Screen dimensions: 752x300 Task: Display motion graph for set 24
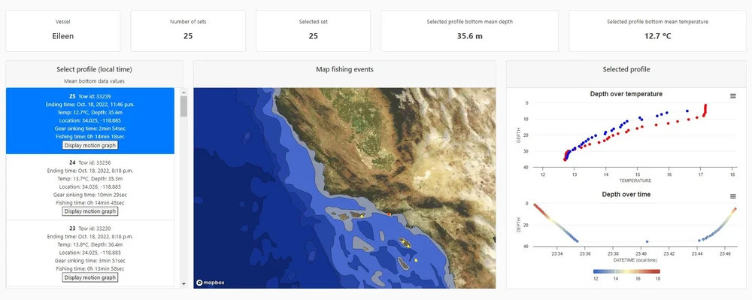click(90, 211)
